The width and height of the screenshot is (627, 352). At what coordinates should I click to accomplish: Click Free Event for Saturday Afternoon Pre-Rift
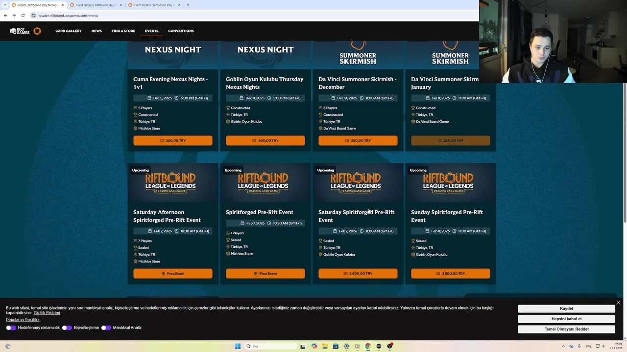point(173,273)
